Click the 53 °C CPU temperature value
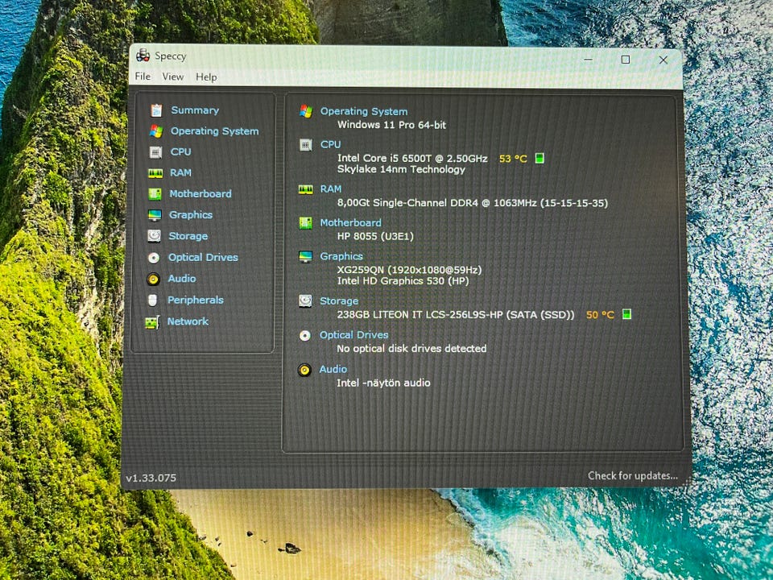773x580 pixels. (x=513, y=159)
